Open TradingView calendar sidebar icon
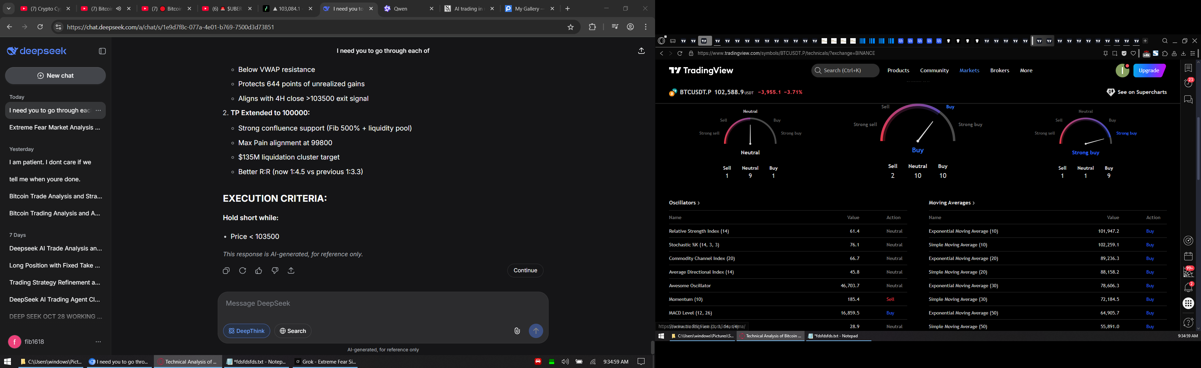Image resolution: width=1201 pixels, height=368 pixels. coord(1188,256)
